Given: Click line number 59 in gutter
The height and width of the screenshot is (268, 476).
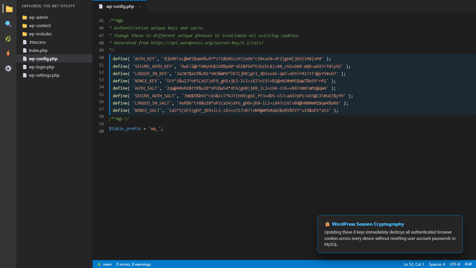Looking at the screenshot, I should 101,124.
